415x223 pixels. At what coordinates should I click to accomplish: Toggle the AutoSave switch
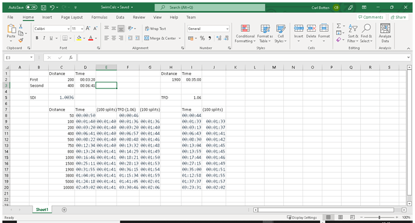31,7
